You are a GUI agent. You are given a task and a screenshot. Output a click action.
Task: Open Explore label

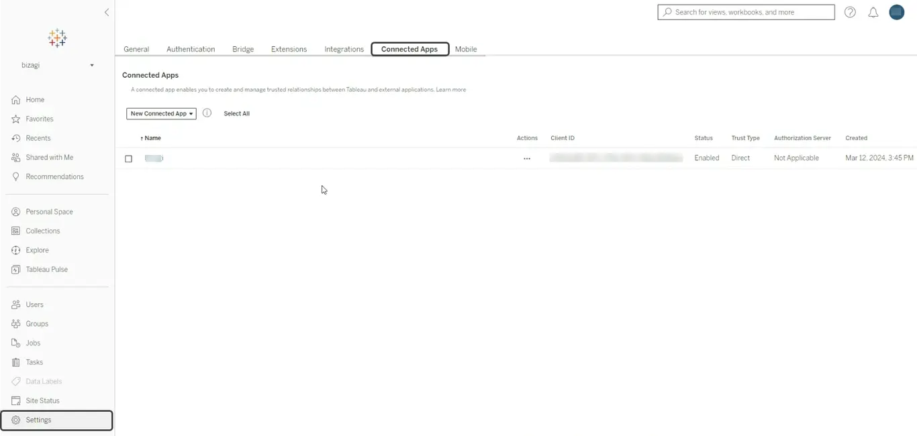(x=37, y=250)
